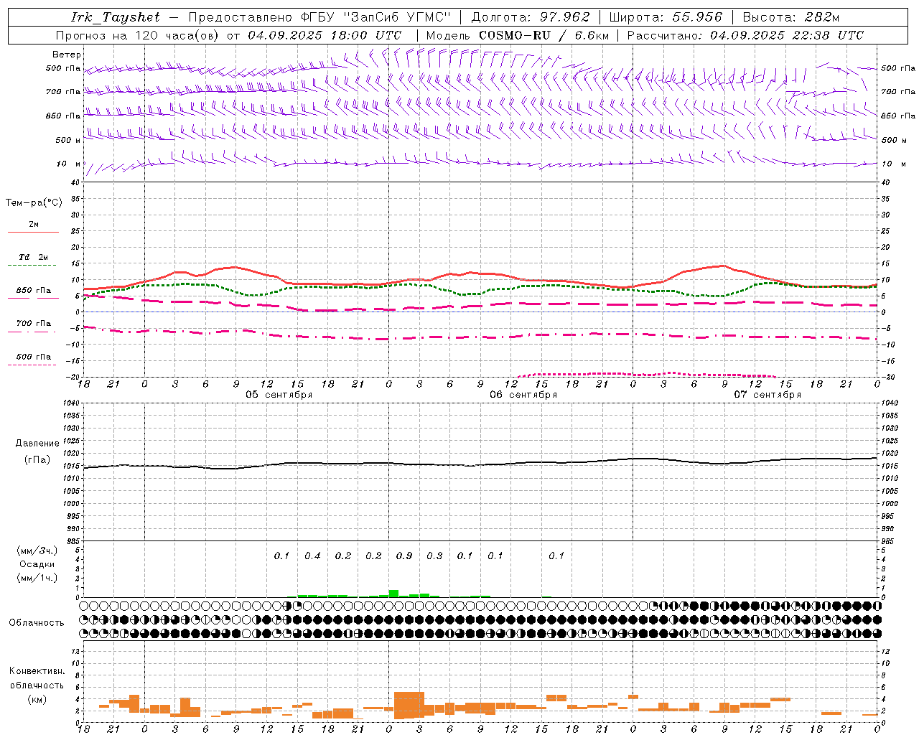Select the Конвективн. облачность chart title
The width and height of the screenshot is (919, 735).
[37, 678]
